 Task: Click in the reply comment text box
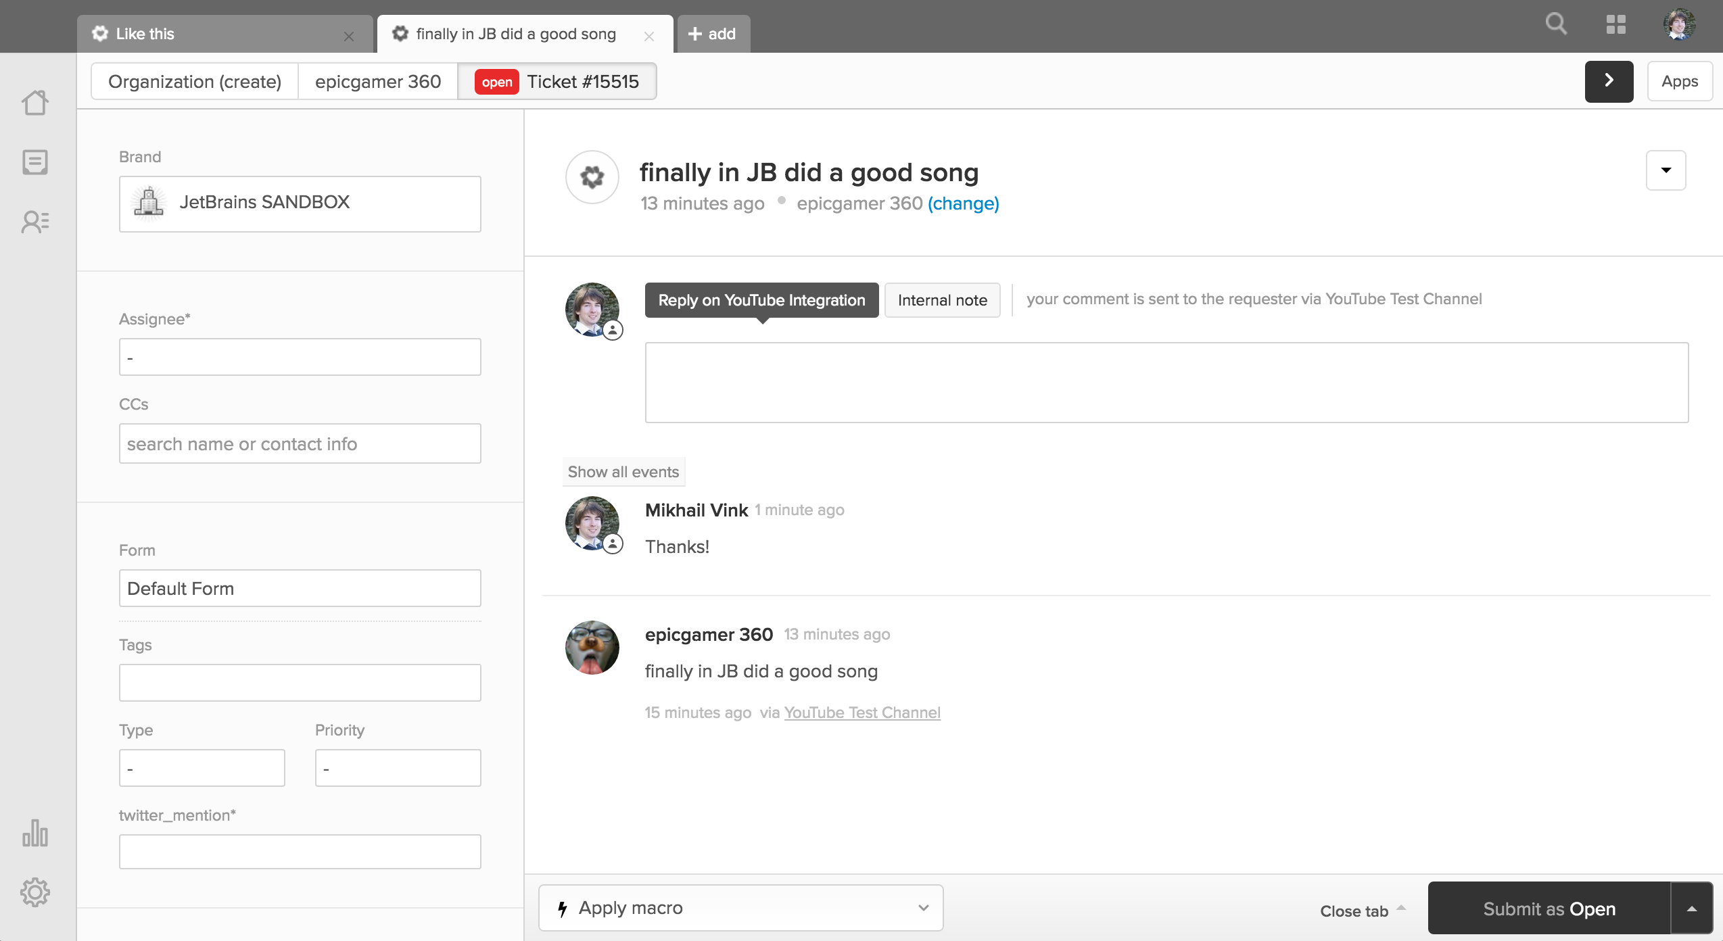1166,383
